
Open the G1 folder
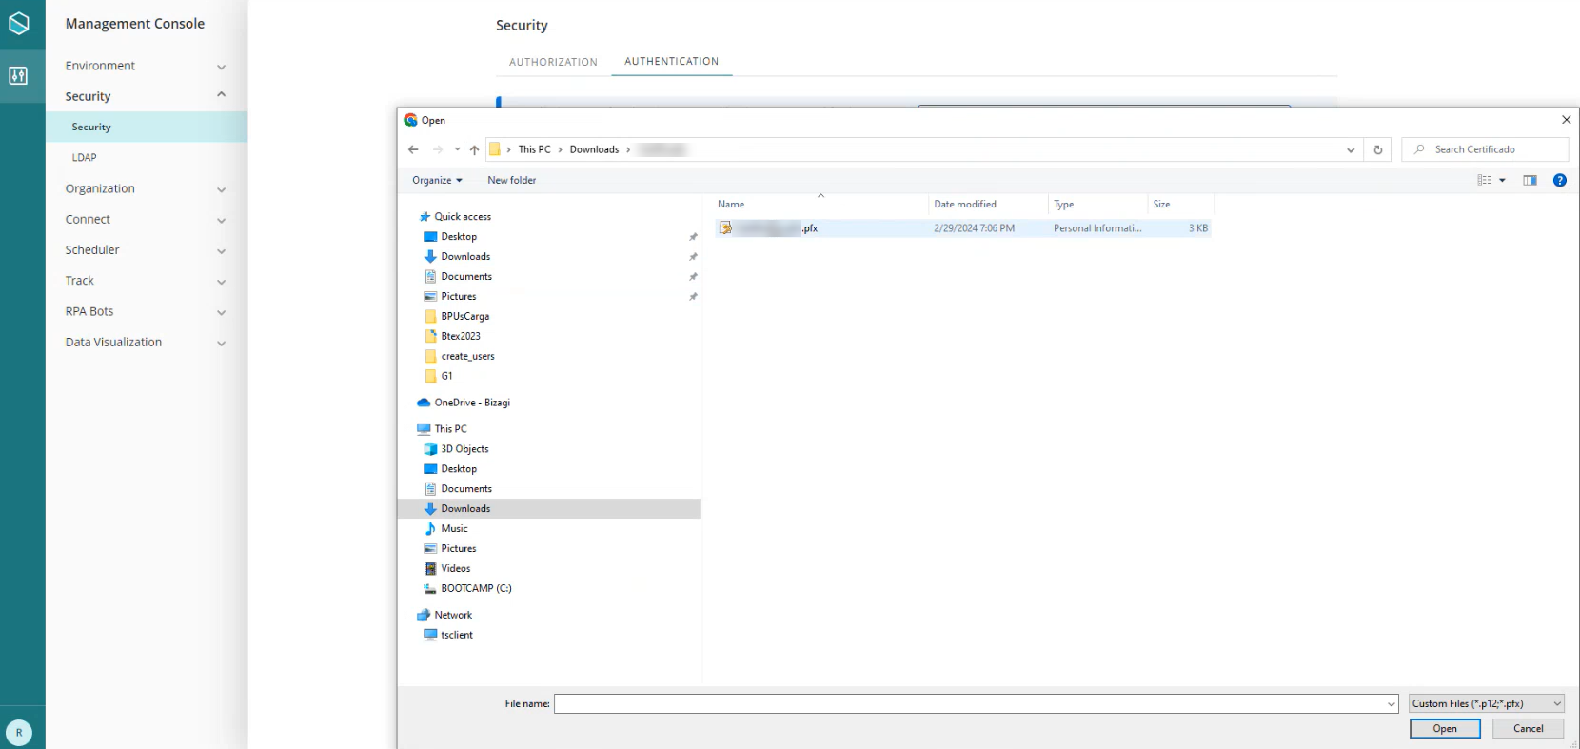(446, 377)
